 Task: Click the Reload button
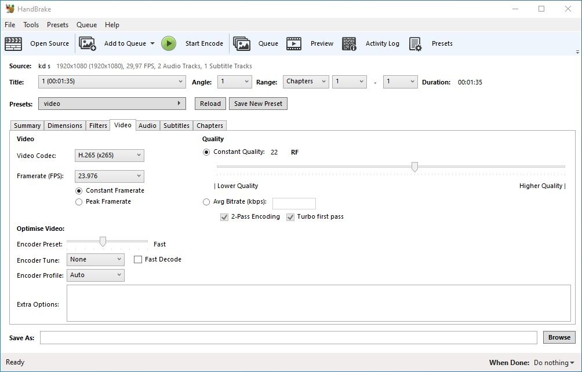pos(210,104)
